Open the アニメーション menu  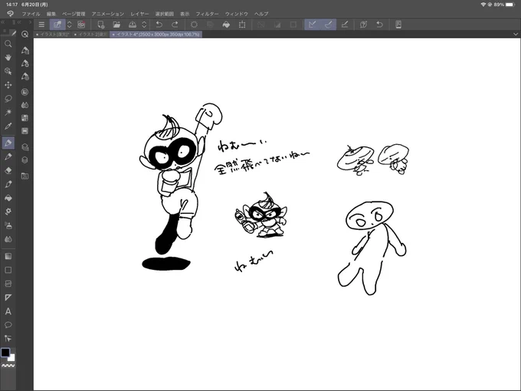(108, 14)
